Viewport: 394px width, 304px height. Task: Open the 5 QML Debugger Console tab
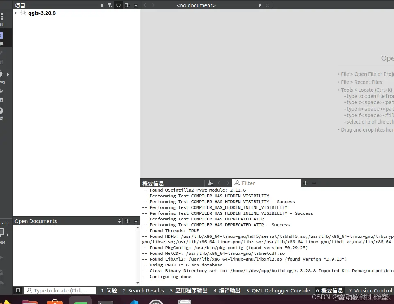tap(278, 290)
